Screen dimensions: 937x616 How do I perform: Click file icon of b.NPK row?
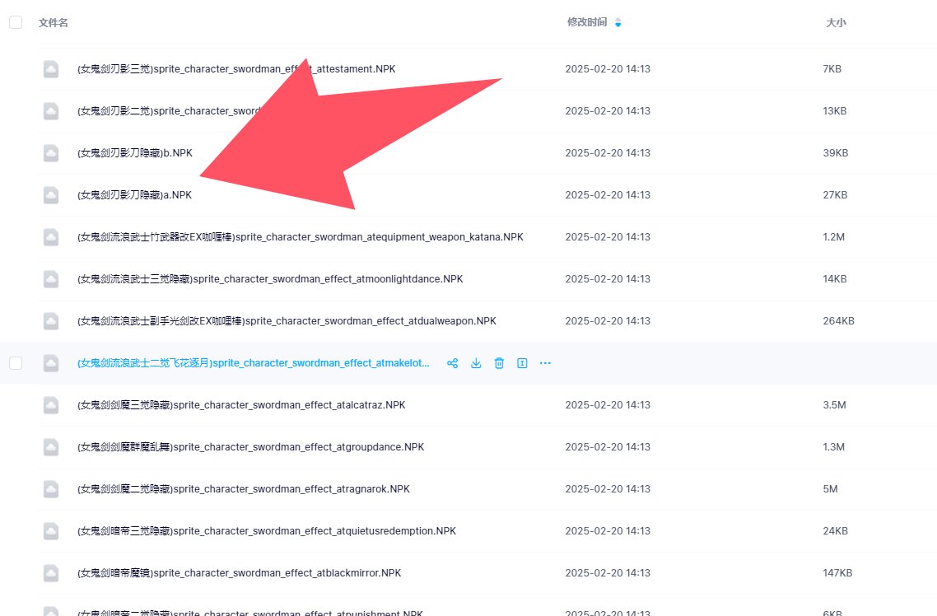pyautogui.click(x=51, y=153)
